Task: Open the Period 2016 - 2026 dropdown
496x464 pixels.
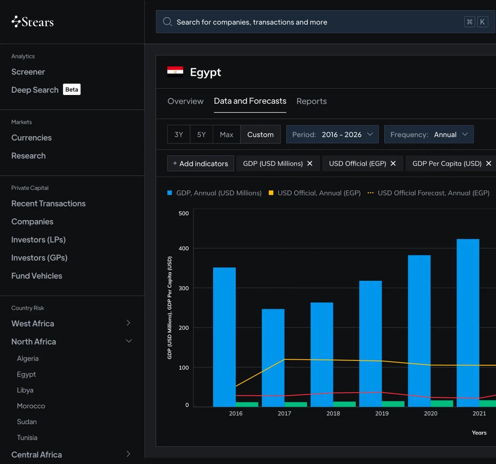Action: (332, 134)
